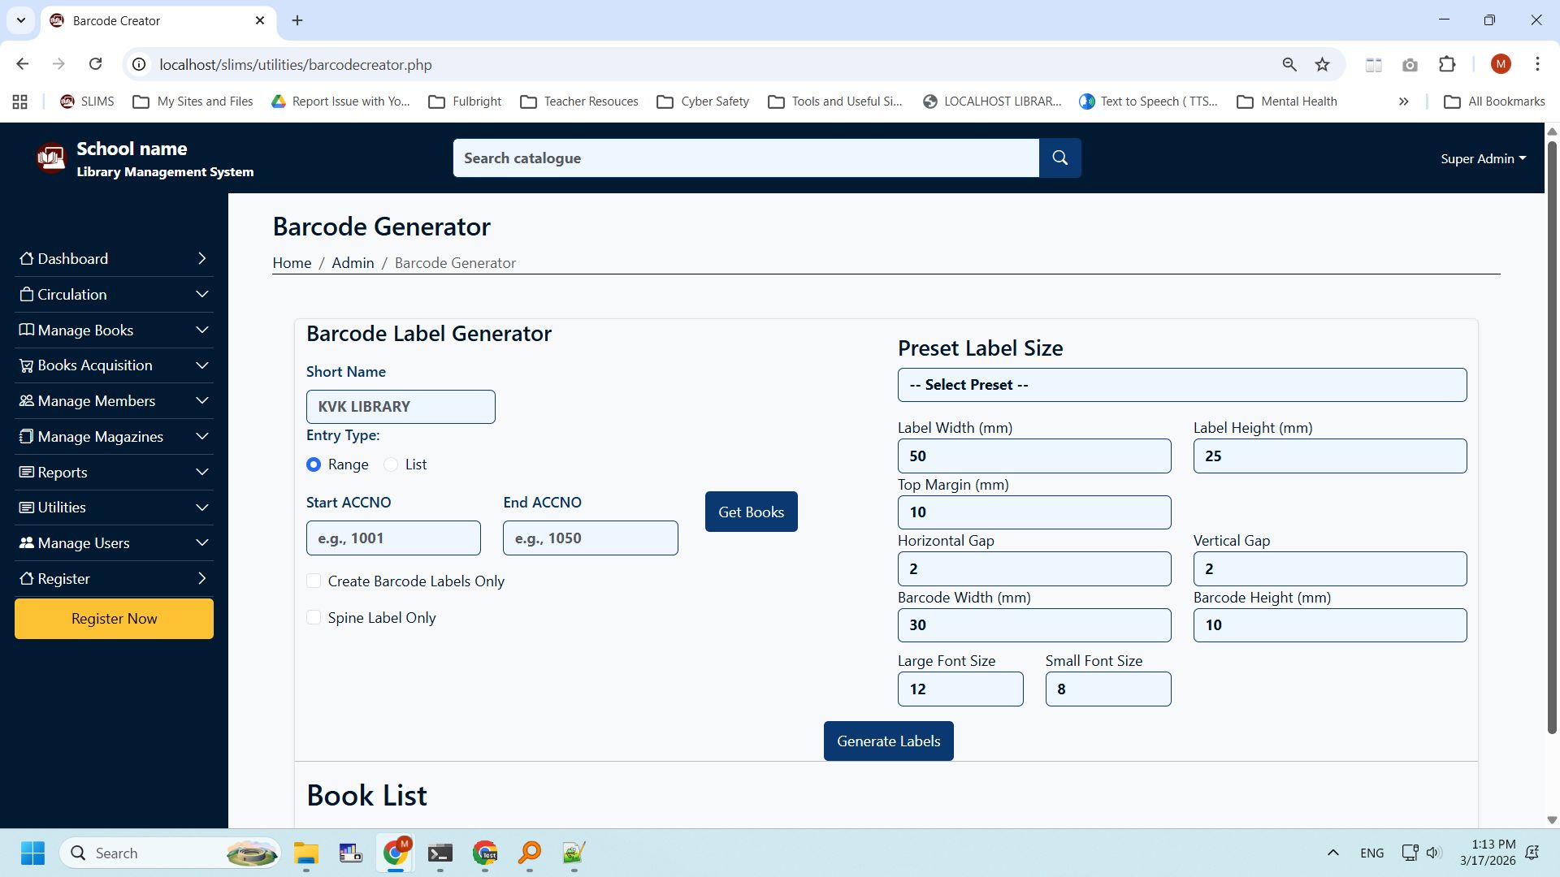Click the catalogue search magnifier button
Screen dimensions: 1560x877
coord(1059,158)
